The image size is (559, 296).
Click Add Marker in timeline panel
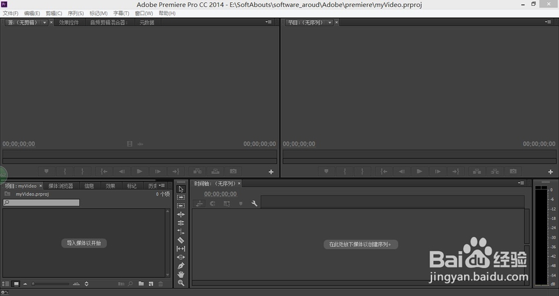click(240, 203)
